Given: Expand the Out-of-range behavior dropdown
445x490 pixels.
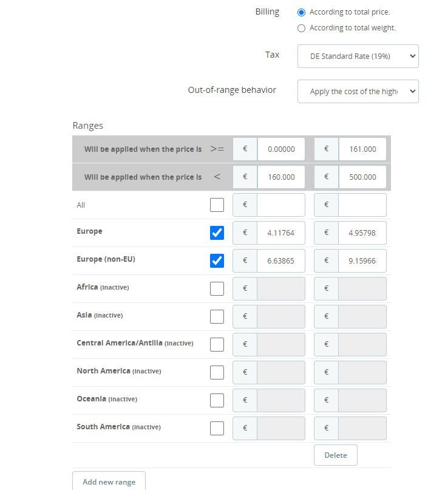Looking at the screenshot, I should (358, 92).
